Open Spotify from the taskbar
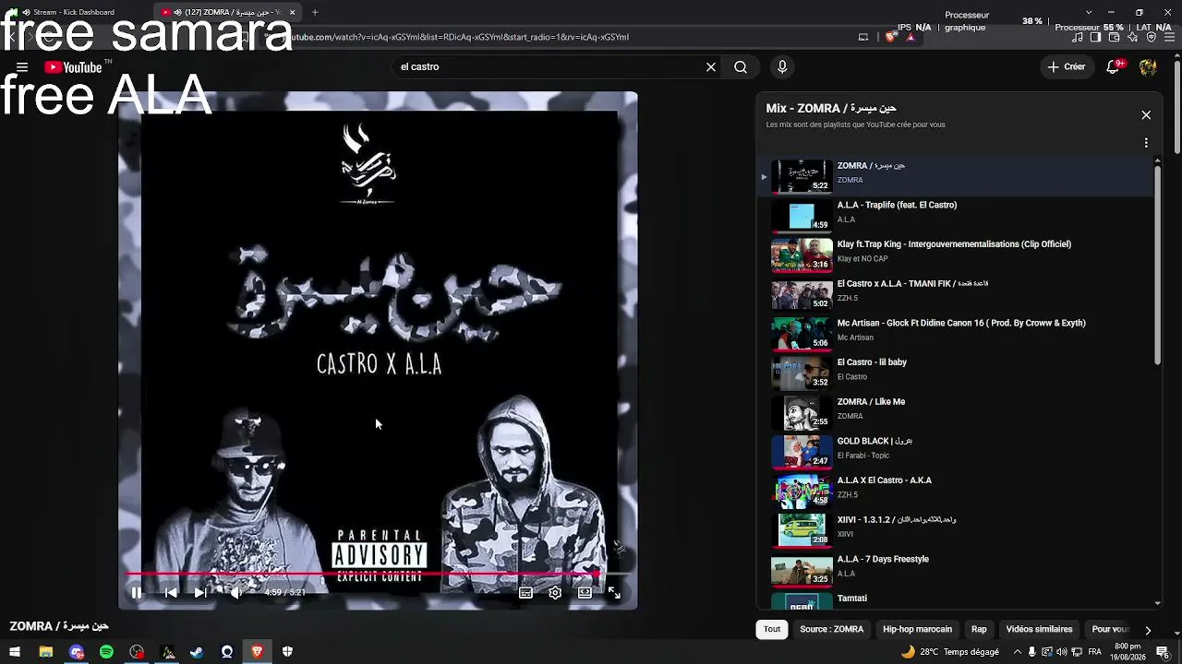This screenshot has height=664, width=1182. coord(106,652)
